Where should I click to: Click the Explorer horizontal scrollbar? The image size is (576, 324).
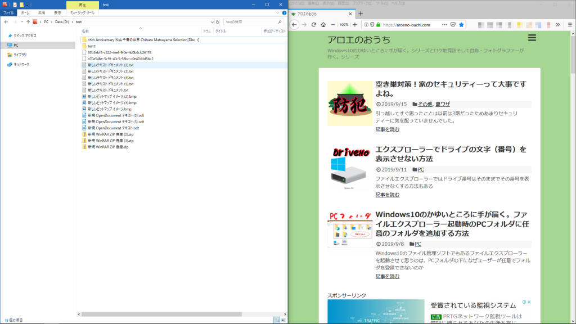coord(169,314)
